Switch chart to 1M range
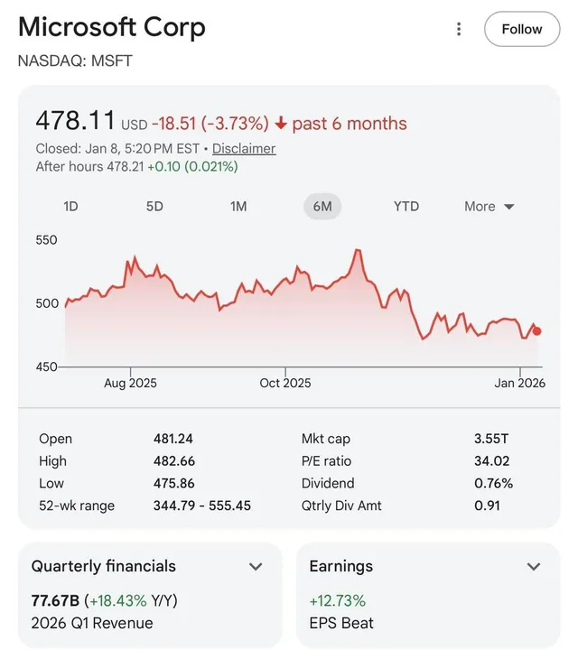The width and height of the screenshot is (578, 659). 238,206
